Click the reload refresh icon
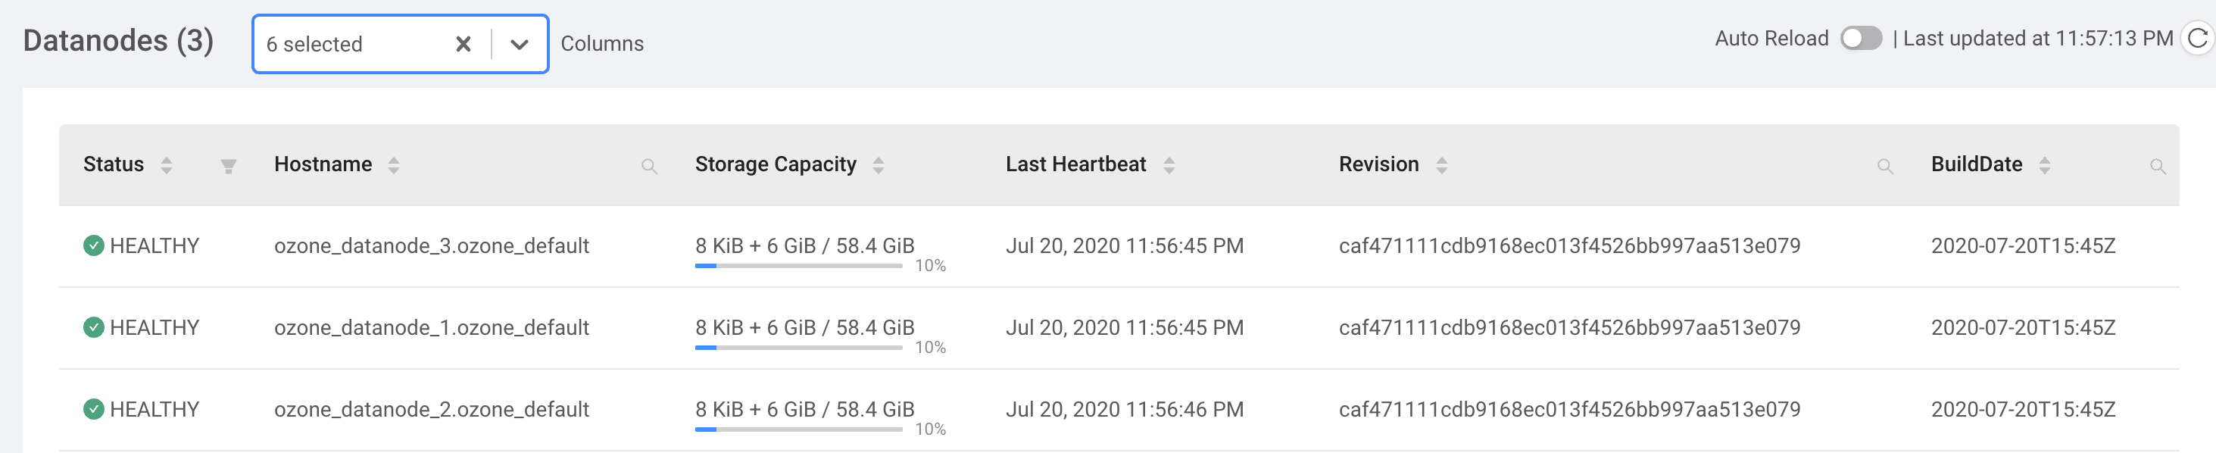Viewport: 2216px width, 453px height. pyautogui.click(x=2197, y=39)
